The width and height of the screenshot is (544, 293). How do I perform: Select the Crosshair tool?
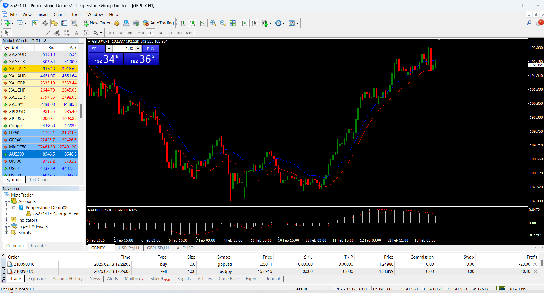click(17, 33)
